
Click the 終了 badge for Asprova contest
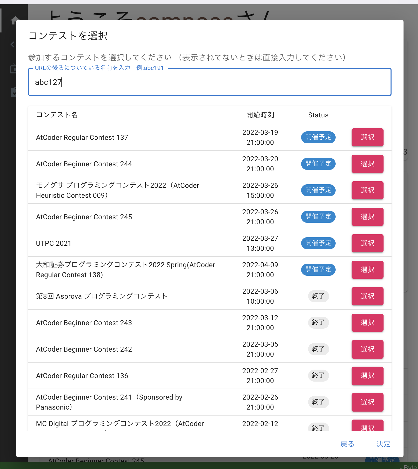pos(318,296)
